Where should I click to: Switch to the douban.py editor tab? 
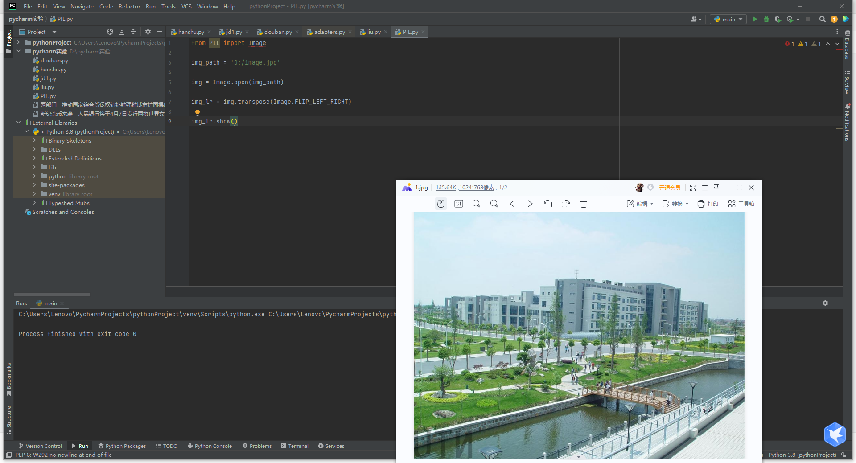coord(277,32)
